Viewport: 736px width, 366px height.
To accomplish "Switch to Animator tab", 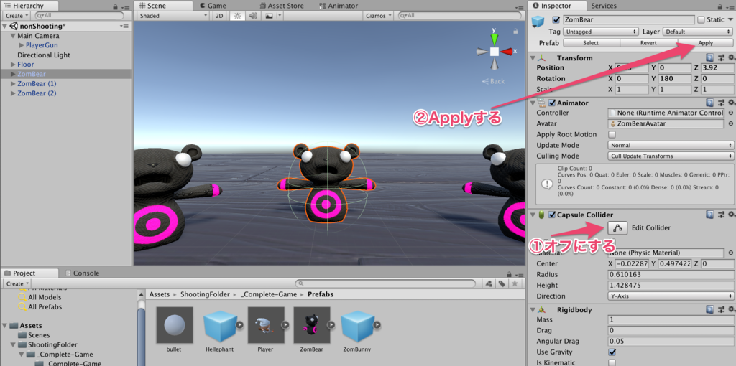I will 338,6.
